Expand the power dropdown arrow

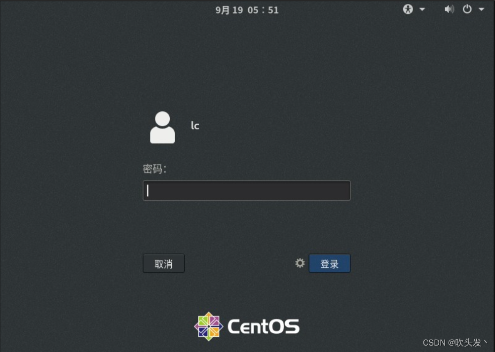(481, 9)
